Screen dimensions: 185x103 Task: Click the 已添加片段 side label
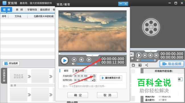(x=4, y=76)
